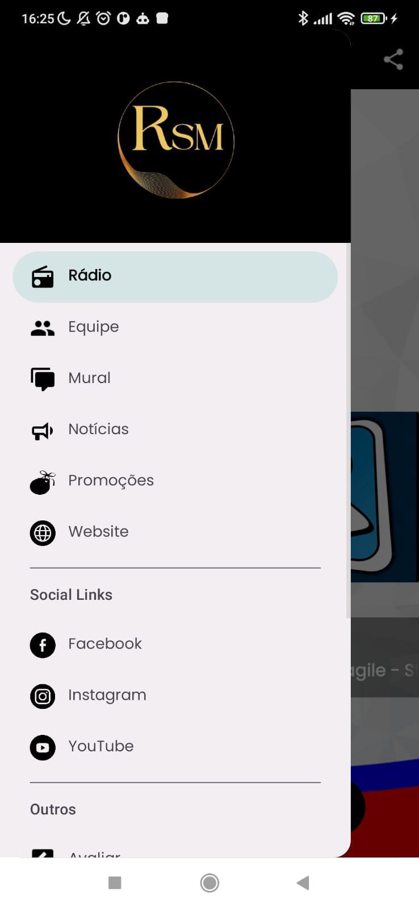The image size is (419, 908).
Task: Open the Equipe people icon
Action: click(x=43, y=328)
